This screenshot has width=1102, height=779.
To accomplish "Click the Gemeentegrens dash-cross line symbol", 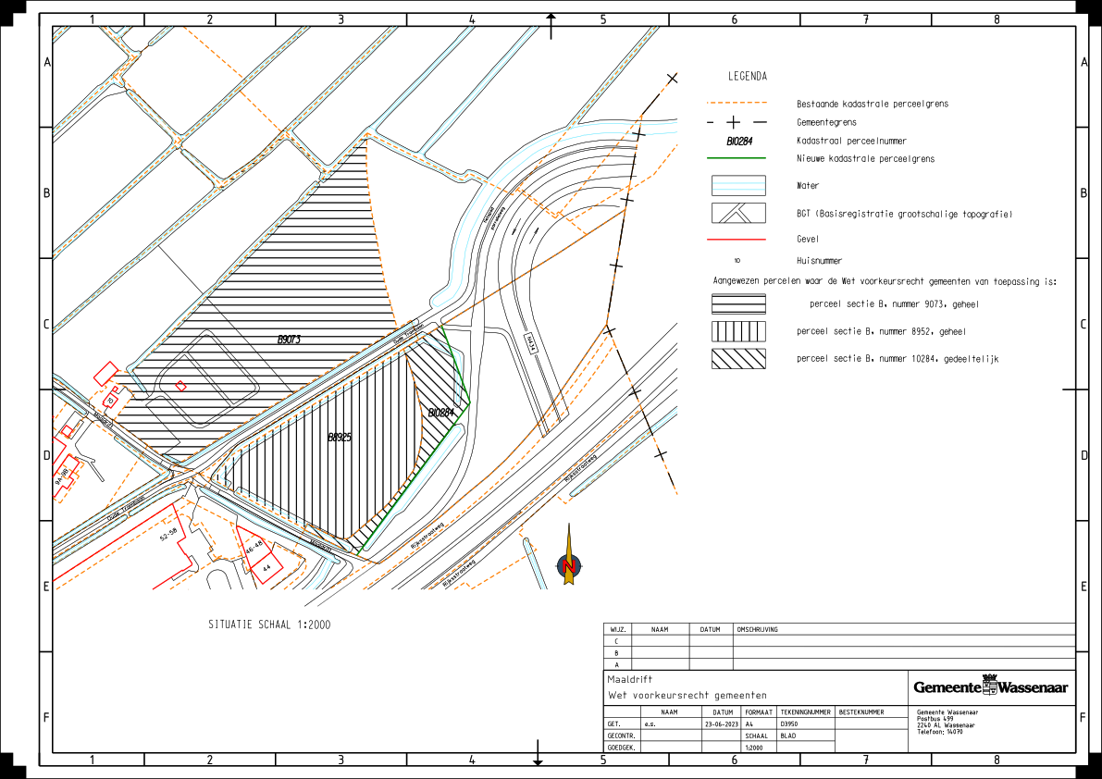I will click(737, 122).
